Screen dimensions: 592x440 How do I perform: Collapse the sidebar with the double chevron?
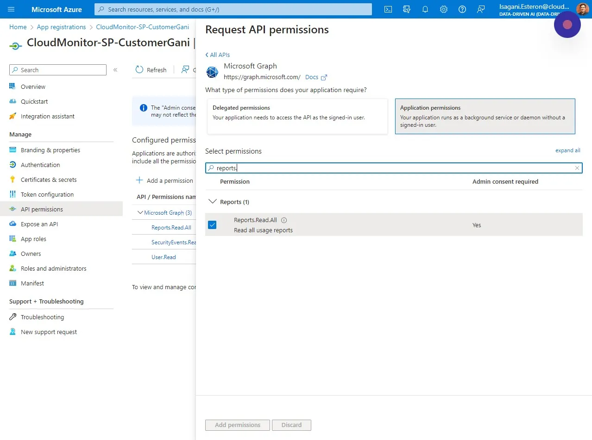pos(115,70)
